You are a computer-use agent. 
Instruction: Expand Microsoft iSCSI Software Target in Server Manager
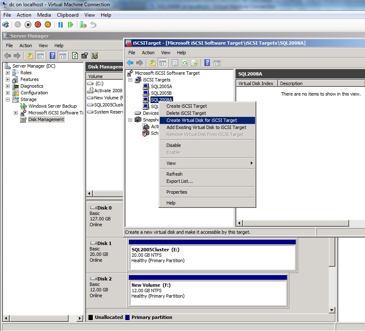coord(15,113)
